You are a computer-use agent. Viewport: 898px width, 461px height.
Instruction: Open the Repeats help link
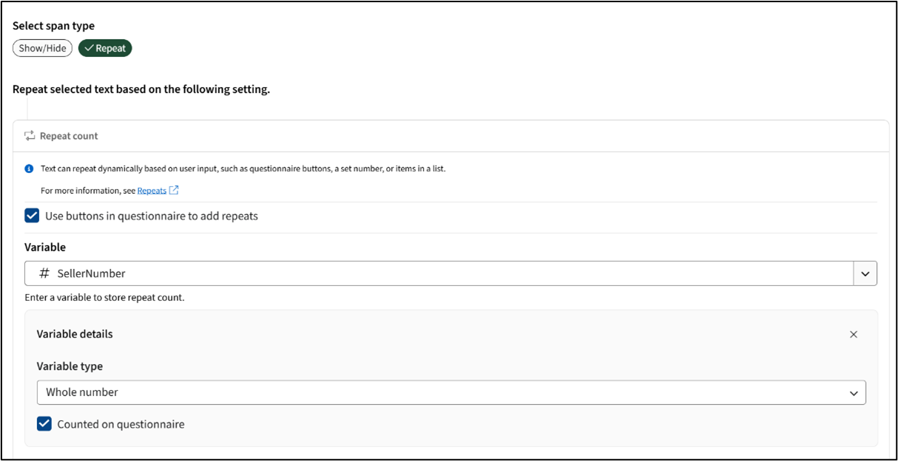(x=152, y=191)
